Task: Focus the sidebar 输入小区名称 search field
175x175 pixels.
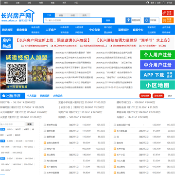Action: pyautogui.click(x=13, y=124)
